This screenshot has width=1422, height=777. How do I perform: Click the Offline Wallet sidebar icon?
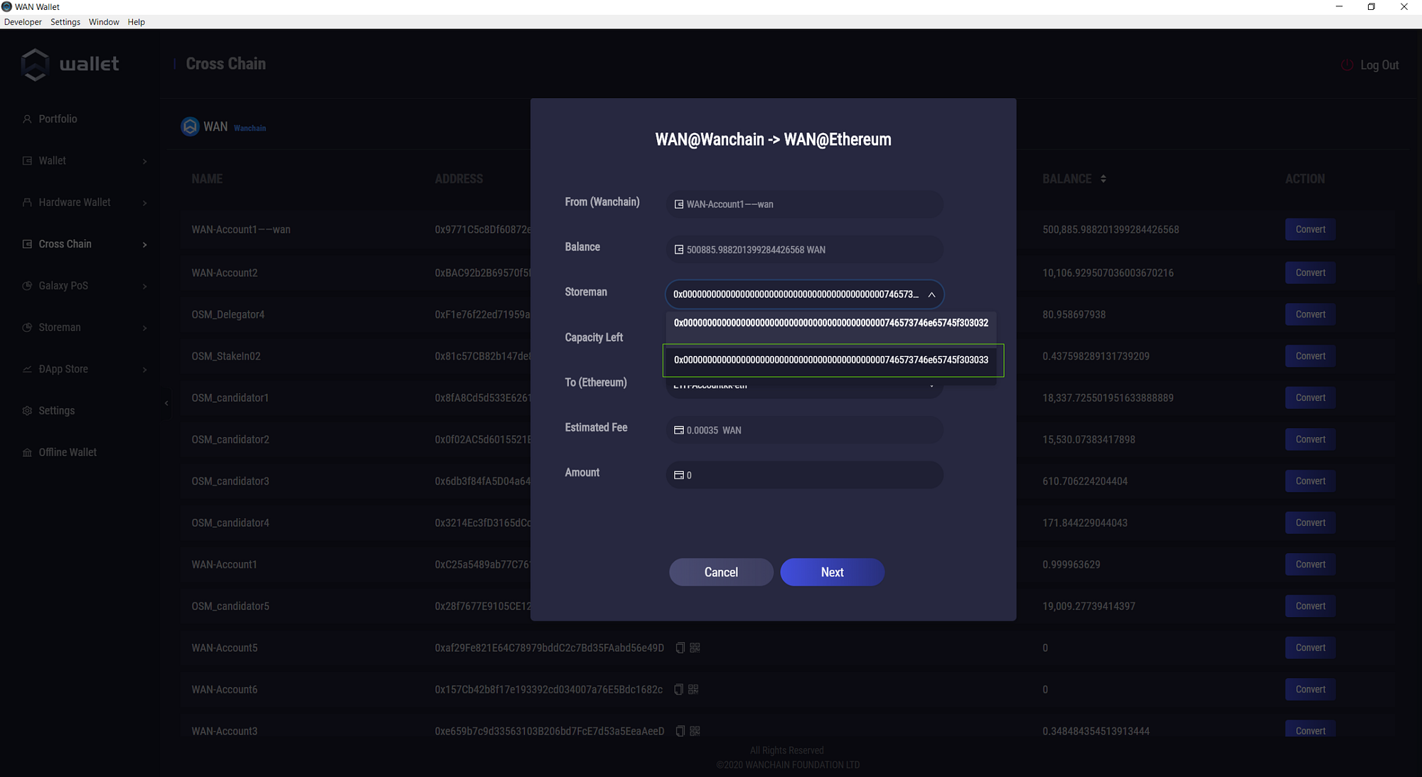[27, 453]
